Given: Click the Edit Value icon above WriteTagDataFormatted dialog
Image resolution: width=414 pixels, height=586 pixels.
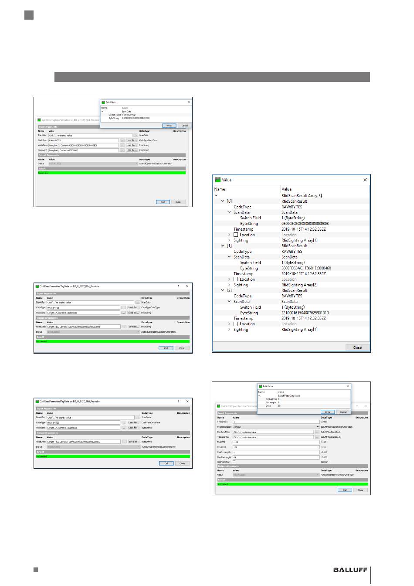Looking at the screenshot, I should coord(103,102).
